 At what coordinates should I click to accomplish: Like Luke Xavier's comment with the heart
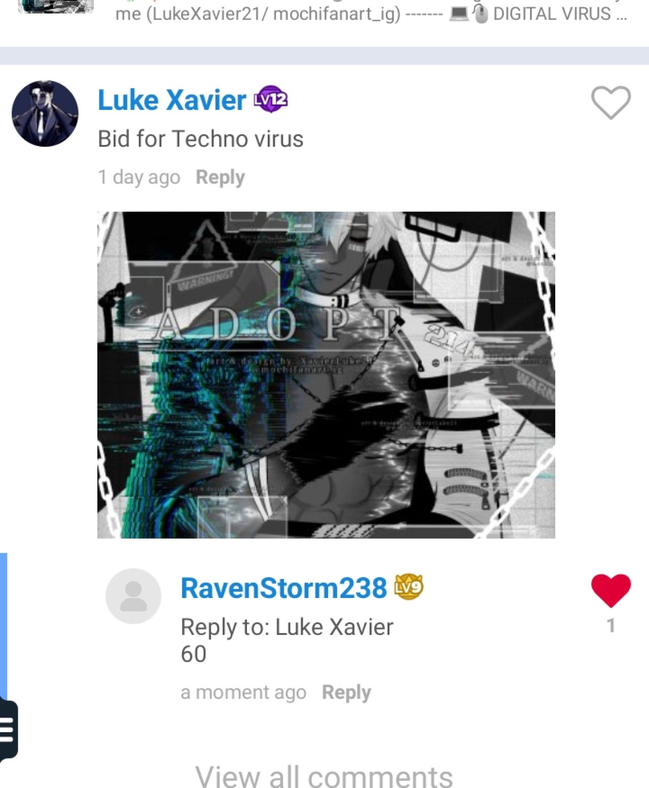point(610,103)
